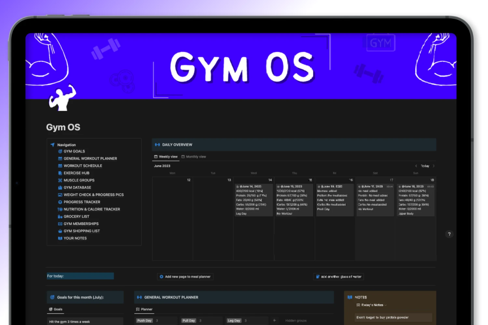The width and height of the screenshot is (488, 325).
Task: Collapse the Navigation toggle arrow
Action: click(x=53, y=145)
